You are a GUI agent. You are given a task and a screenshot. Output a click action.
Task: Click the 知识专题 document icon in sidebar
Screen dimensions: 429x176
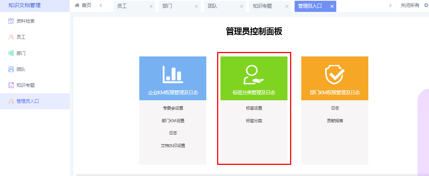click(11, 85)
